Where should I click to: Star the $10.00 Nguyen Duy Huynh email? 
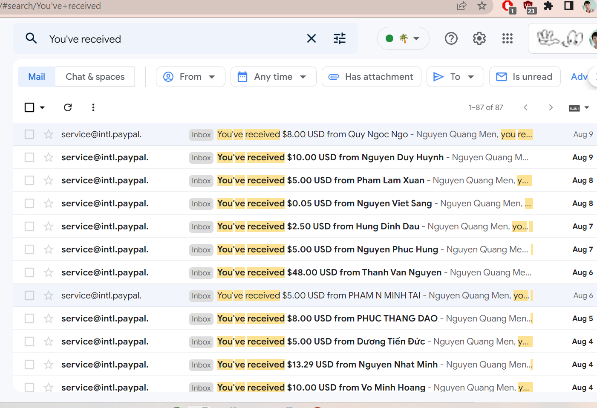pos(49,157)
